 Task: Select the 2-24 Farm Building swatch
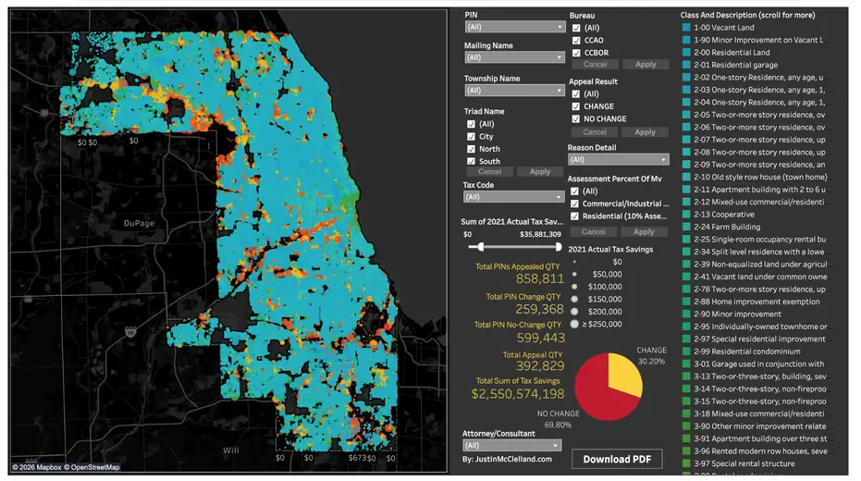click(686, 227)
